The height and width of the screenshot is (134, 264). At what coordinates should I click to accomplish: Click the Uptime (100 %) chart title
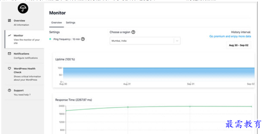tap(65, 59)
